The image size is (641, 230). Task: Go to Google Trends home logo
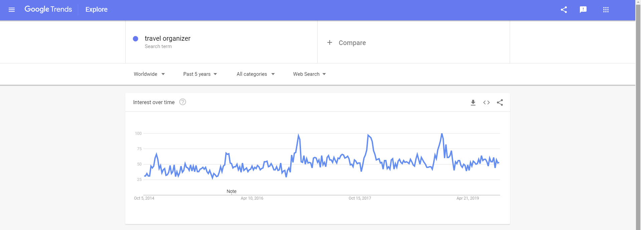tap(48, 9)
